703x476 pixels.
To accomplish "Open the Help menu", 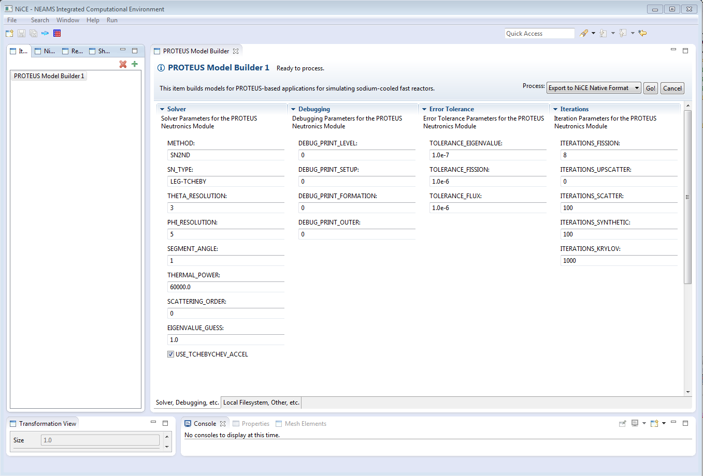I will (93, 20).
